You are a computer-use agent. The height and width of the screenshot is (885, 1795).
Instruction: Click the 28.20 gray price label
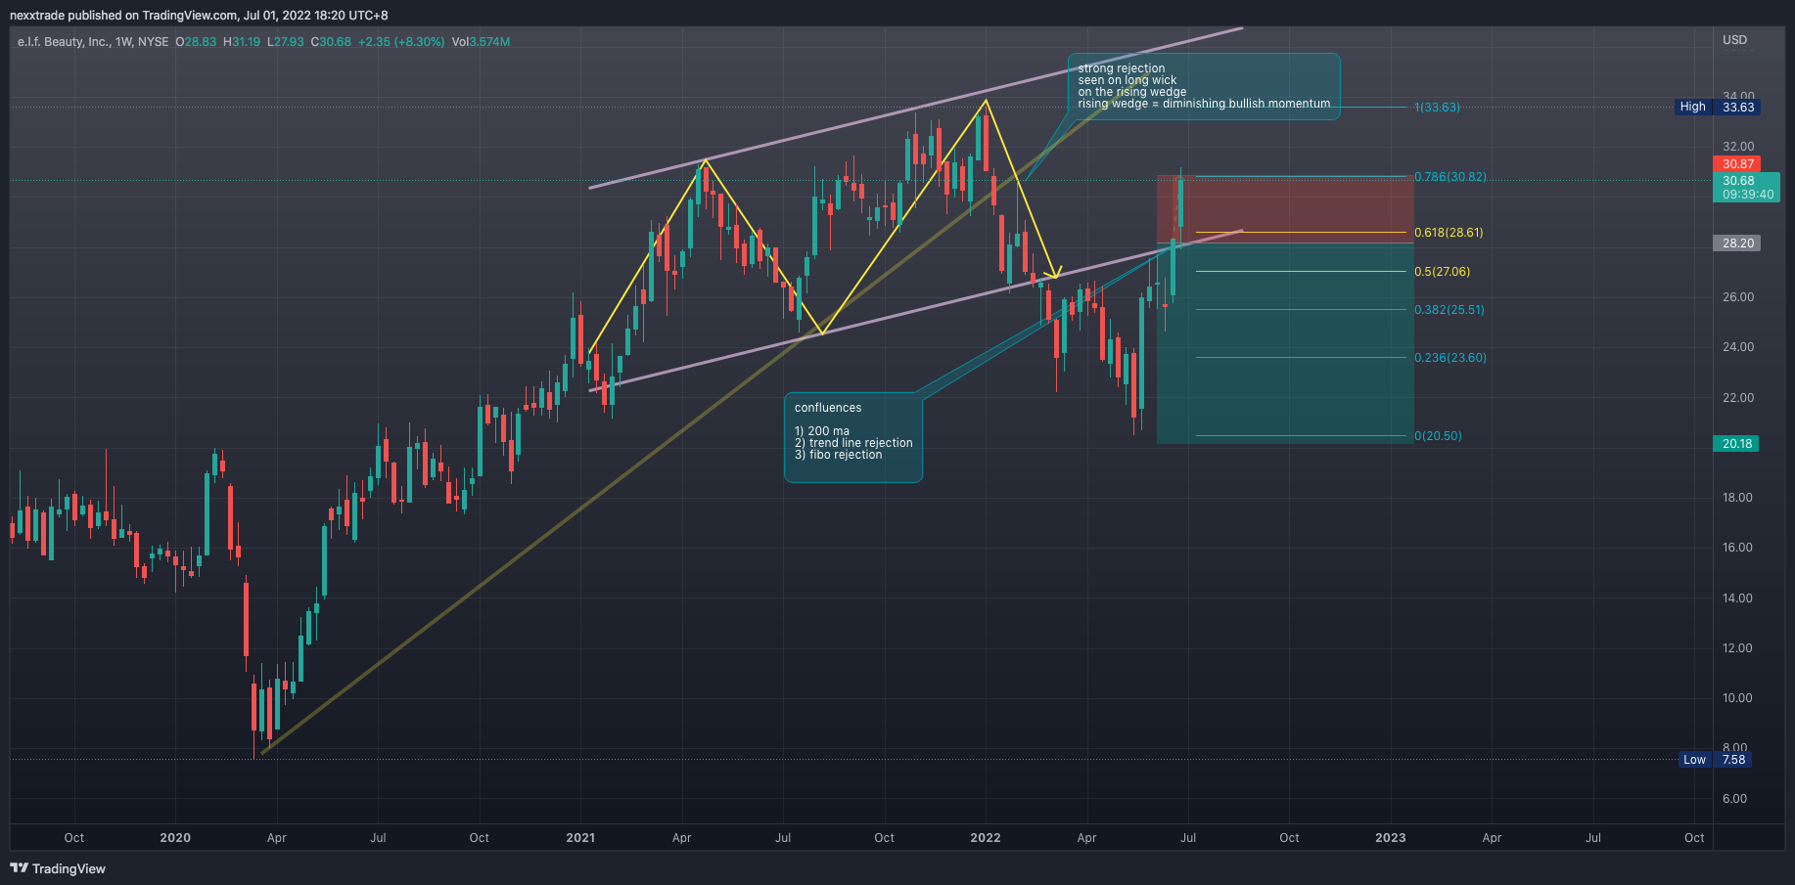click(1737, 243)
